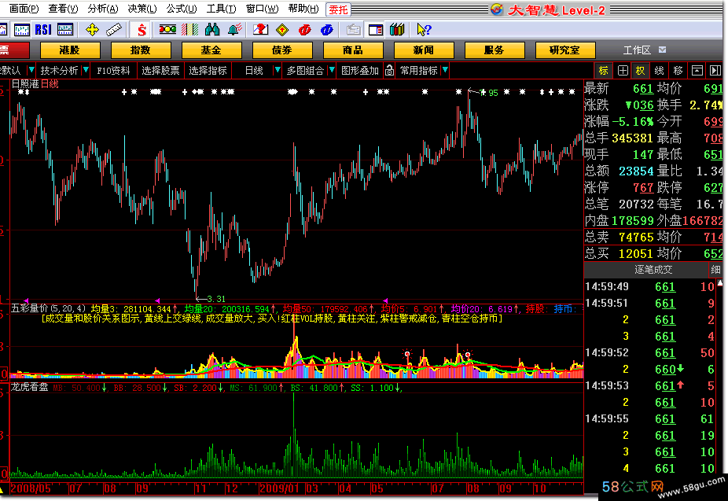The height and width of the screenshot is (501, 728).
Task: Switch to the 基金 tab
Action: (x=211, y=50)
